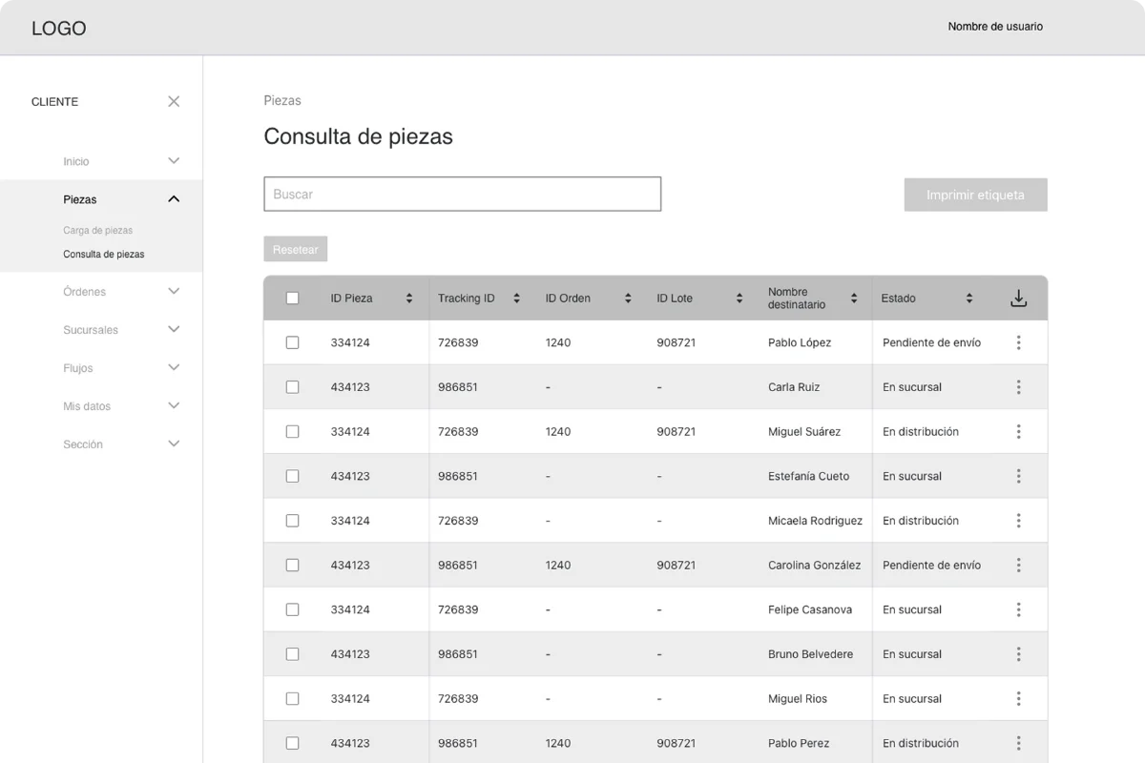
Task: Expand the Sucursales chevron
Action: pos(174,329)
